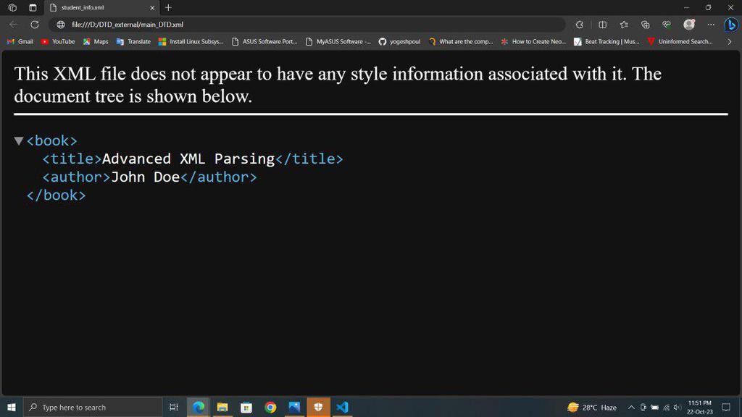Click the John Doe author text
742x417 pixels.
(145, 177)
